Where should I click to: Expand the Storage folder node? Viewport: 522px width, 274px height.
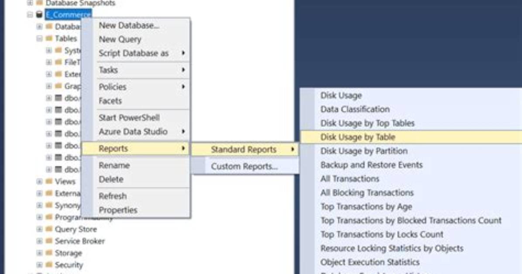pos(39,253)
